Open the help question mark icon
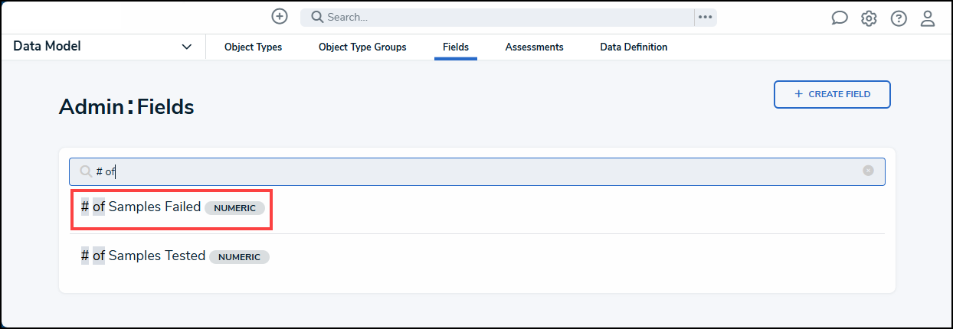 (x=899, y=18)
